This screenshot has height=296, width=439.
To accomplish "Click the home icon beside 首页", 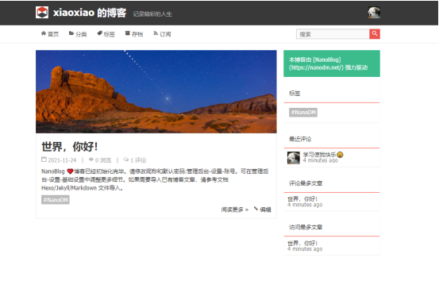I will click(x=44, y=33).
